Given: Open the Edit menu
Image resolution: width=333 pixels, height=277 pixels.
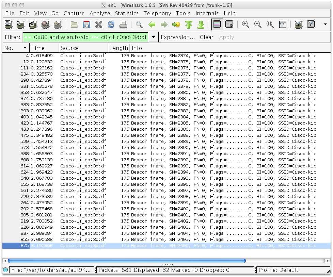Looking at the screenshot, I should tap(24, 13).
